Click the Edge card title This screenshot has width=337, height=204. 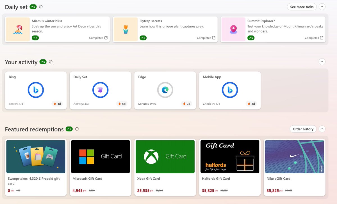(x=142, y=77)
